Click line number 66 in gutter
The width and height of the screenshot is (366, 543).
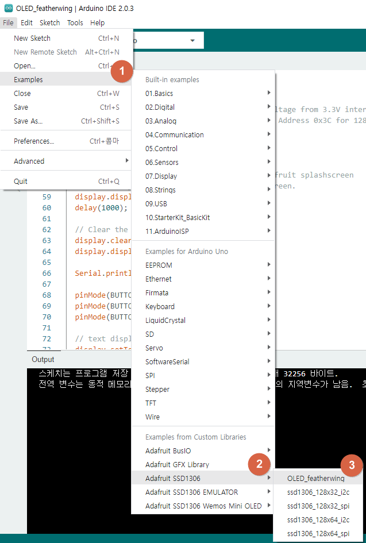click(x=47, y=274)
